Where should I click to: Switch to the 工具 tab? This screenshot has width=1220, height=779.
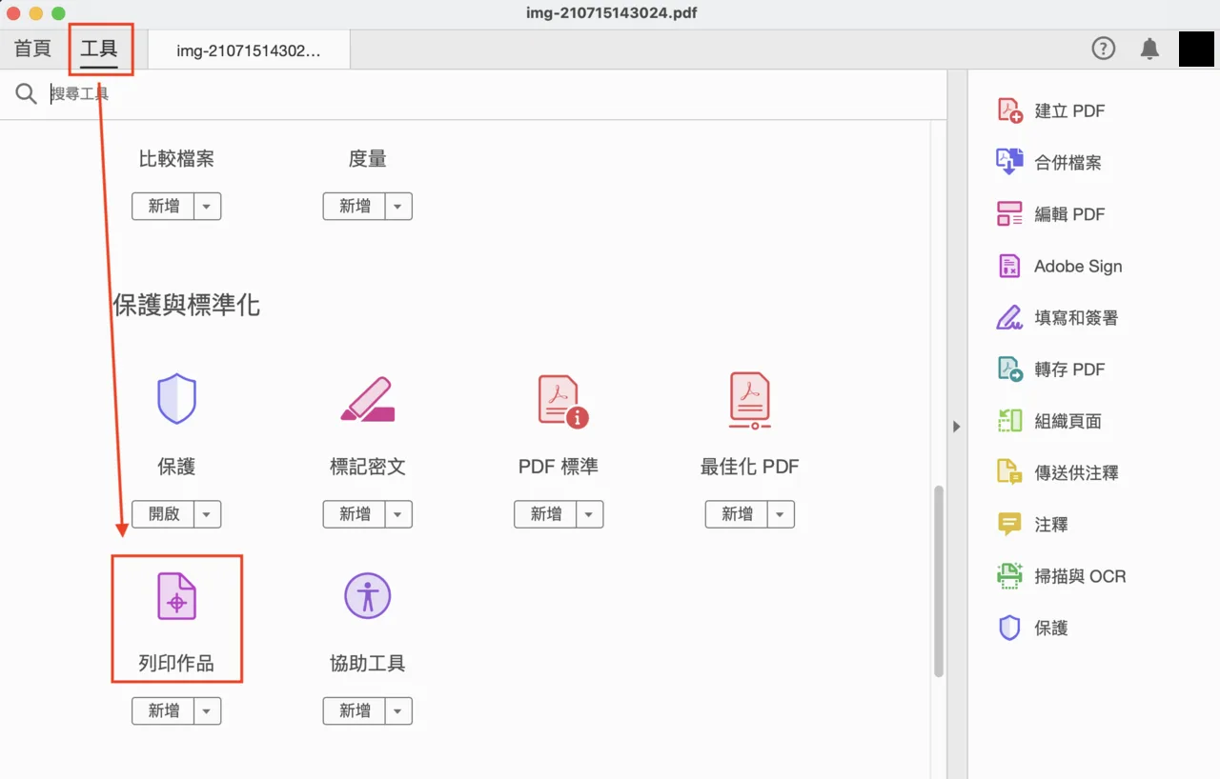coord(99,49)
